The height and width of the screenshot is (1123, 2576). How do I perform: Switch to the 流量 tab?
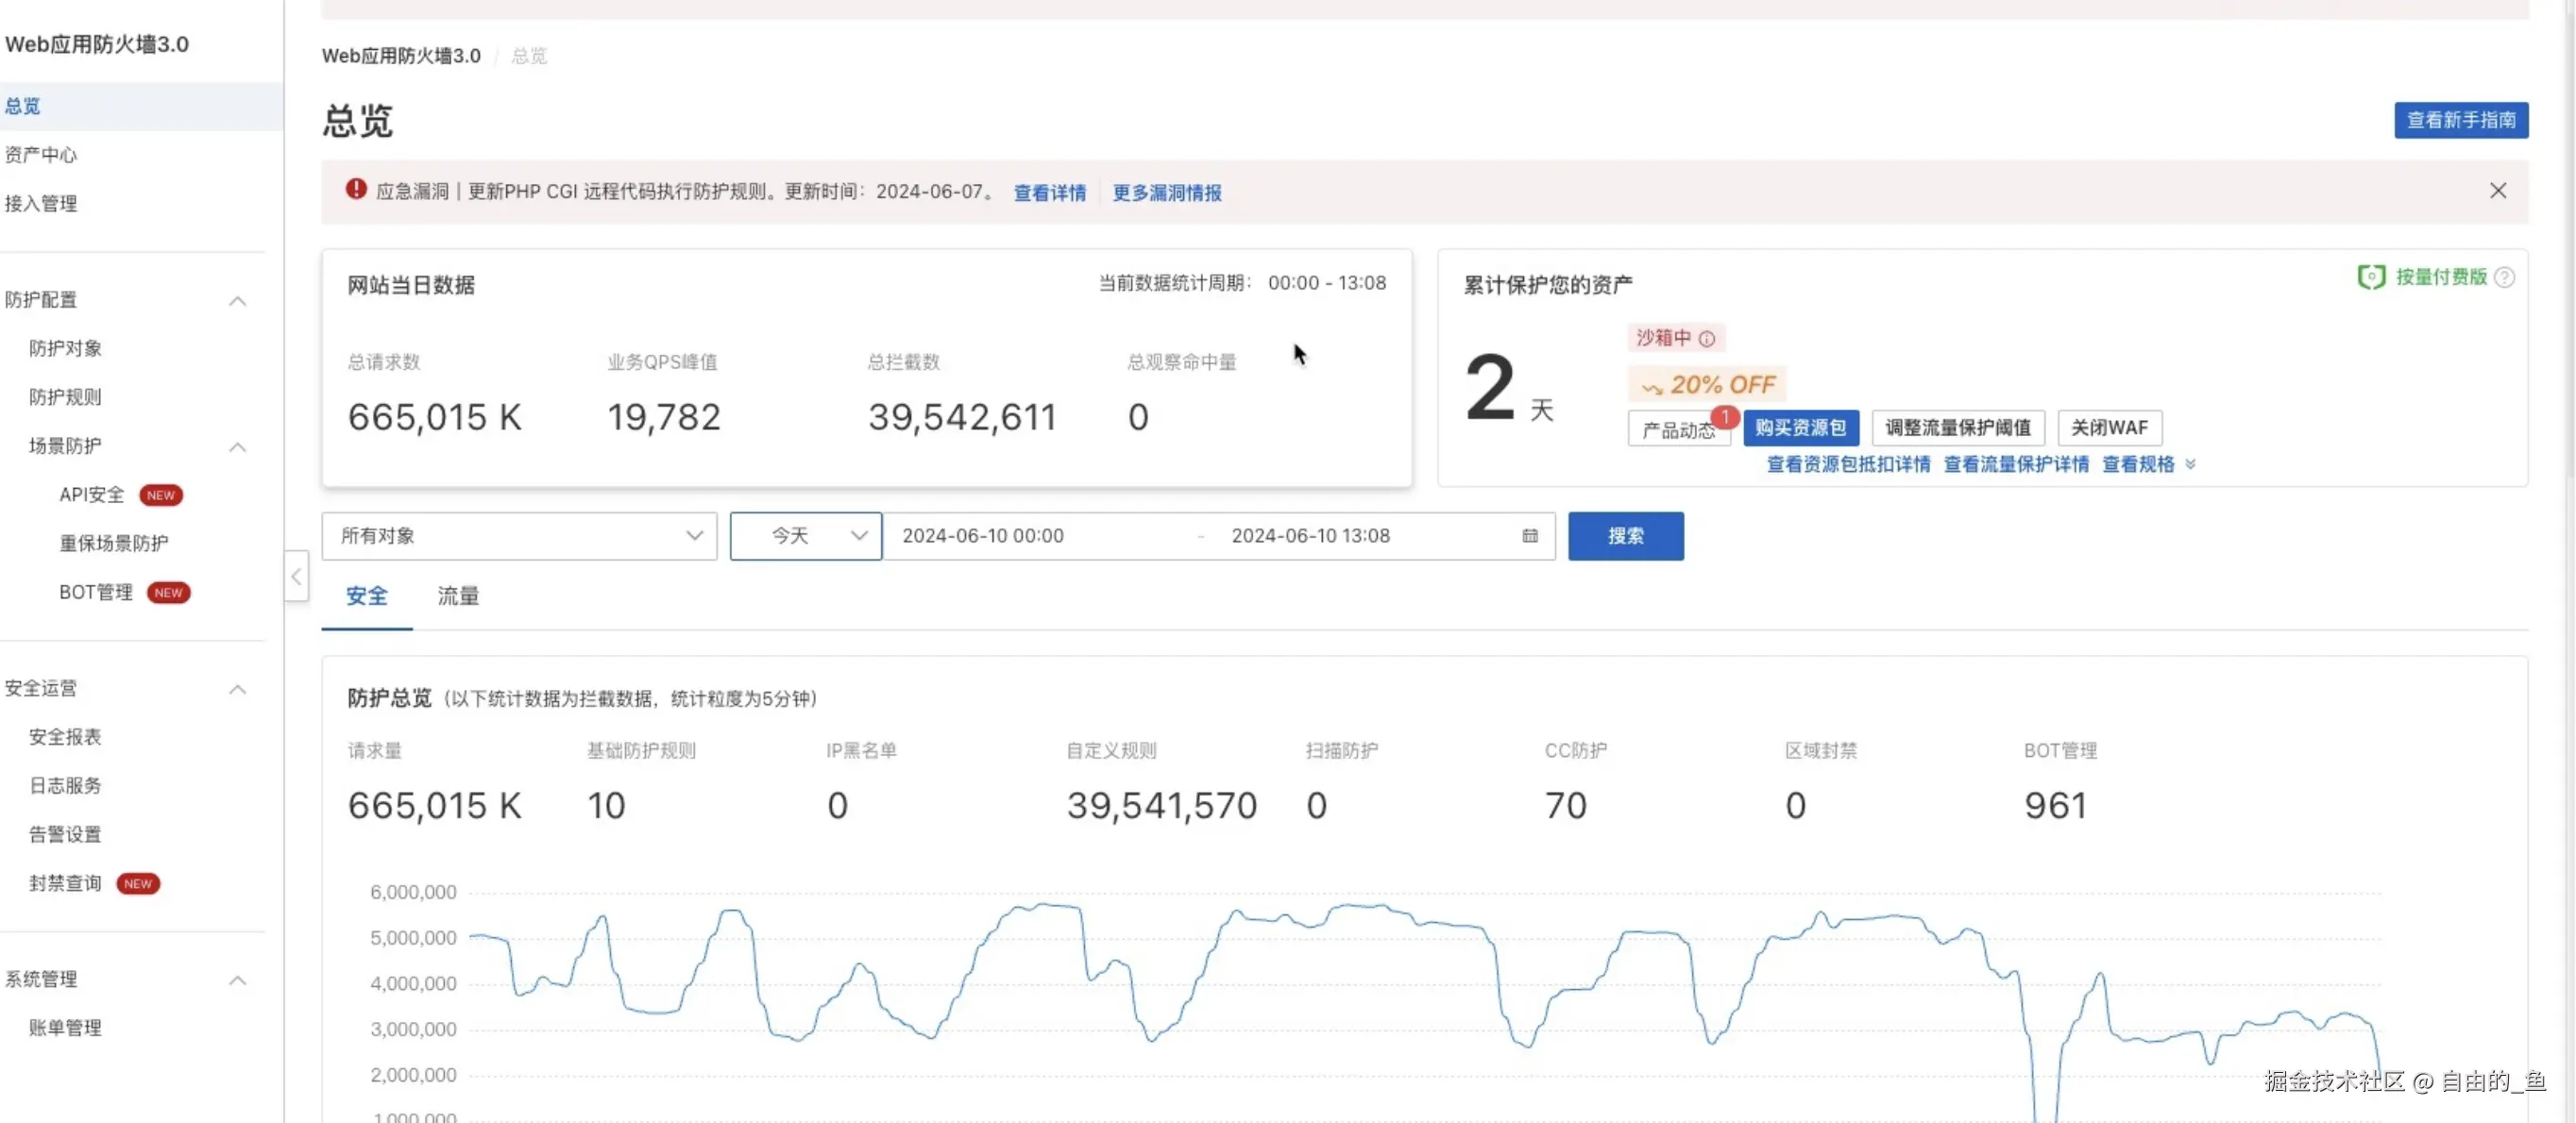tap(458, 596)
